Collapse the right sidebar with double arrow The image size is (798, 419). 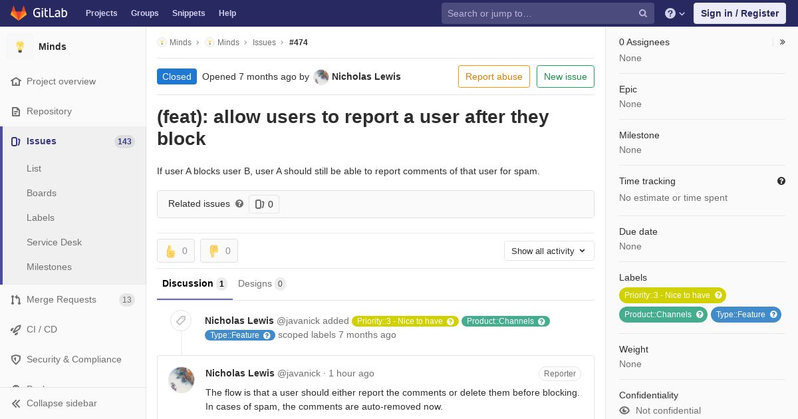pos(783,42)
